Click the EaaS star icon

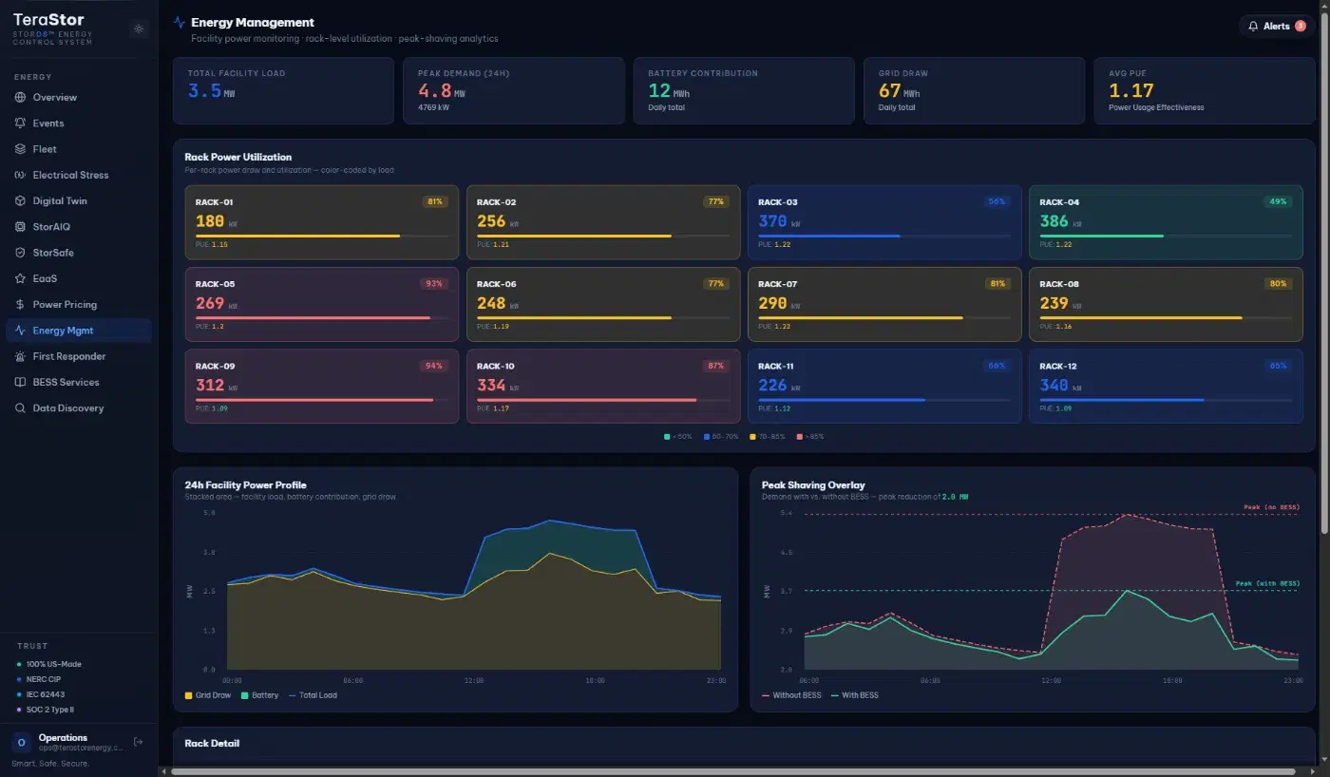20,279
